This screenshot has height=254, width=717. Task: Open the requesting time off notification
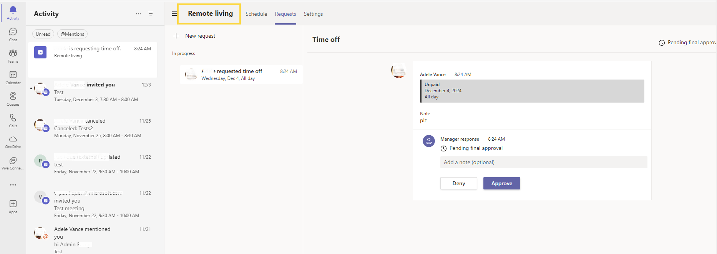(93, 60)
